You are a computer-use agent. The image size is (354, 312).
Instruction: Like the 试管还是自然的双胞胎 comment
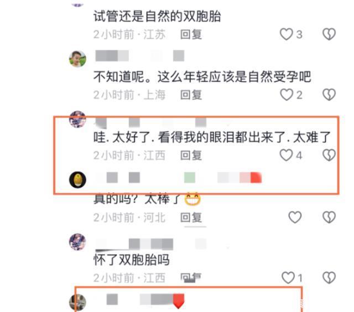[x=287, y=34]
